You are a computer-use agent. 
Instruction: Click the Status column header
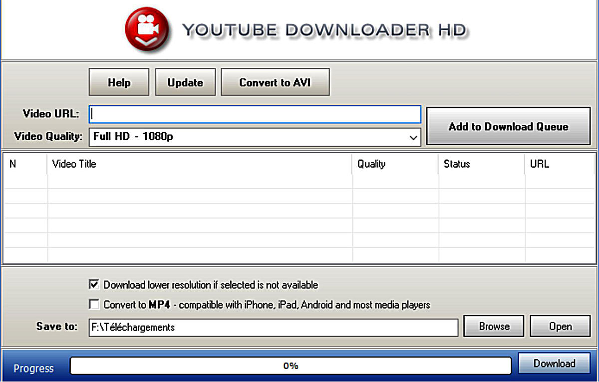click(x=482, y=164)
